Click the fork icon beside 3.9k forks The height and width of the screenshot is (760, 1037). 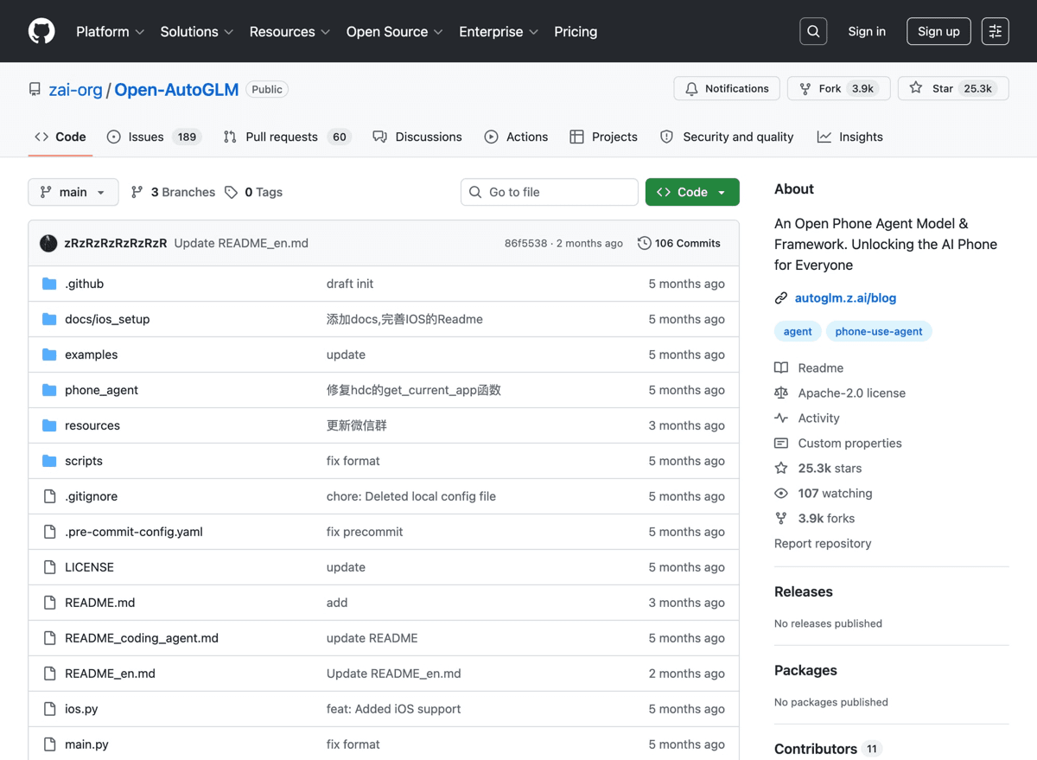[x=781, y=518]
